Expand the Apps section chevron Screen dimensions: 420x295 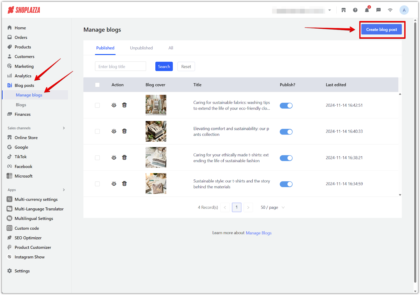(64, 190)
